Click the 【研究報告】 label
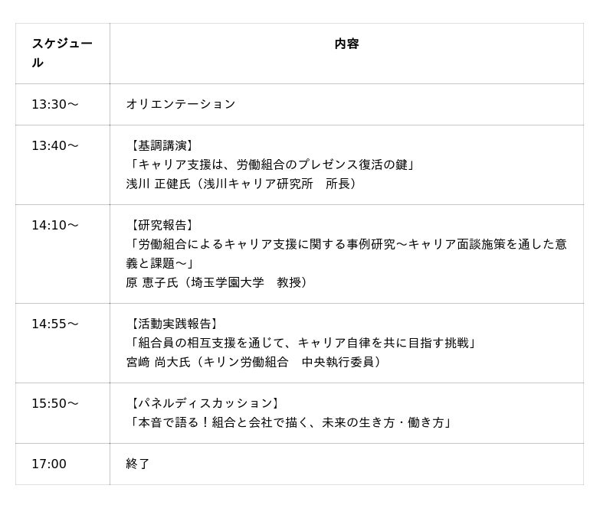613x508 pixels. tap(161, 225)
